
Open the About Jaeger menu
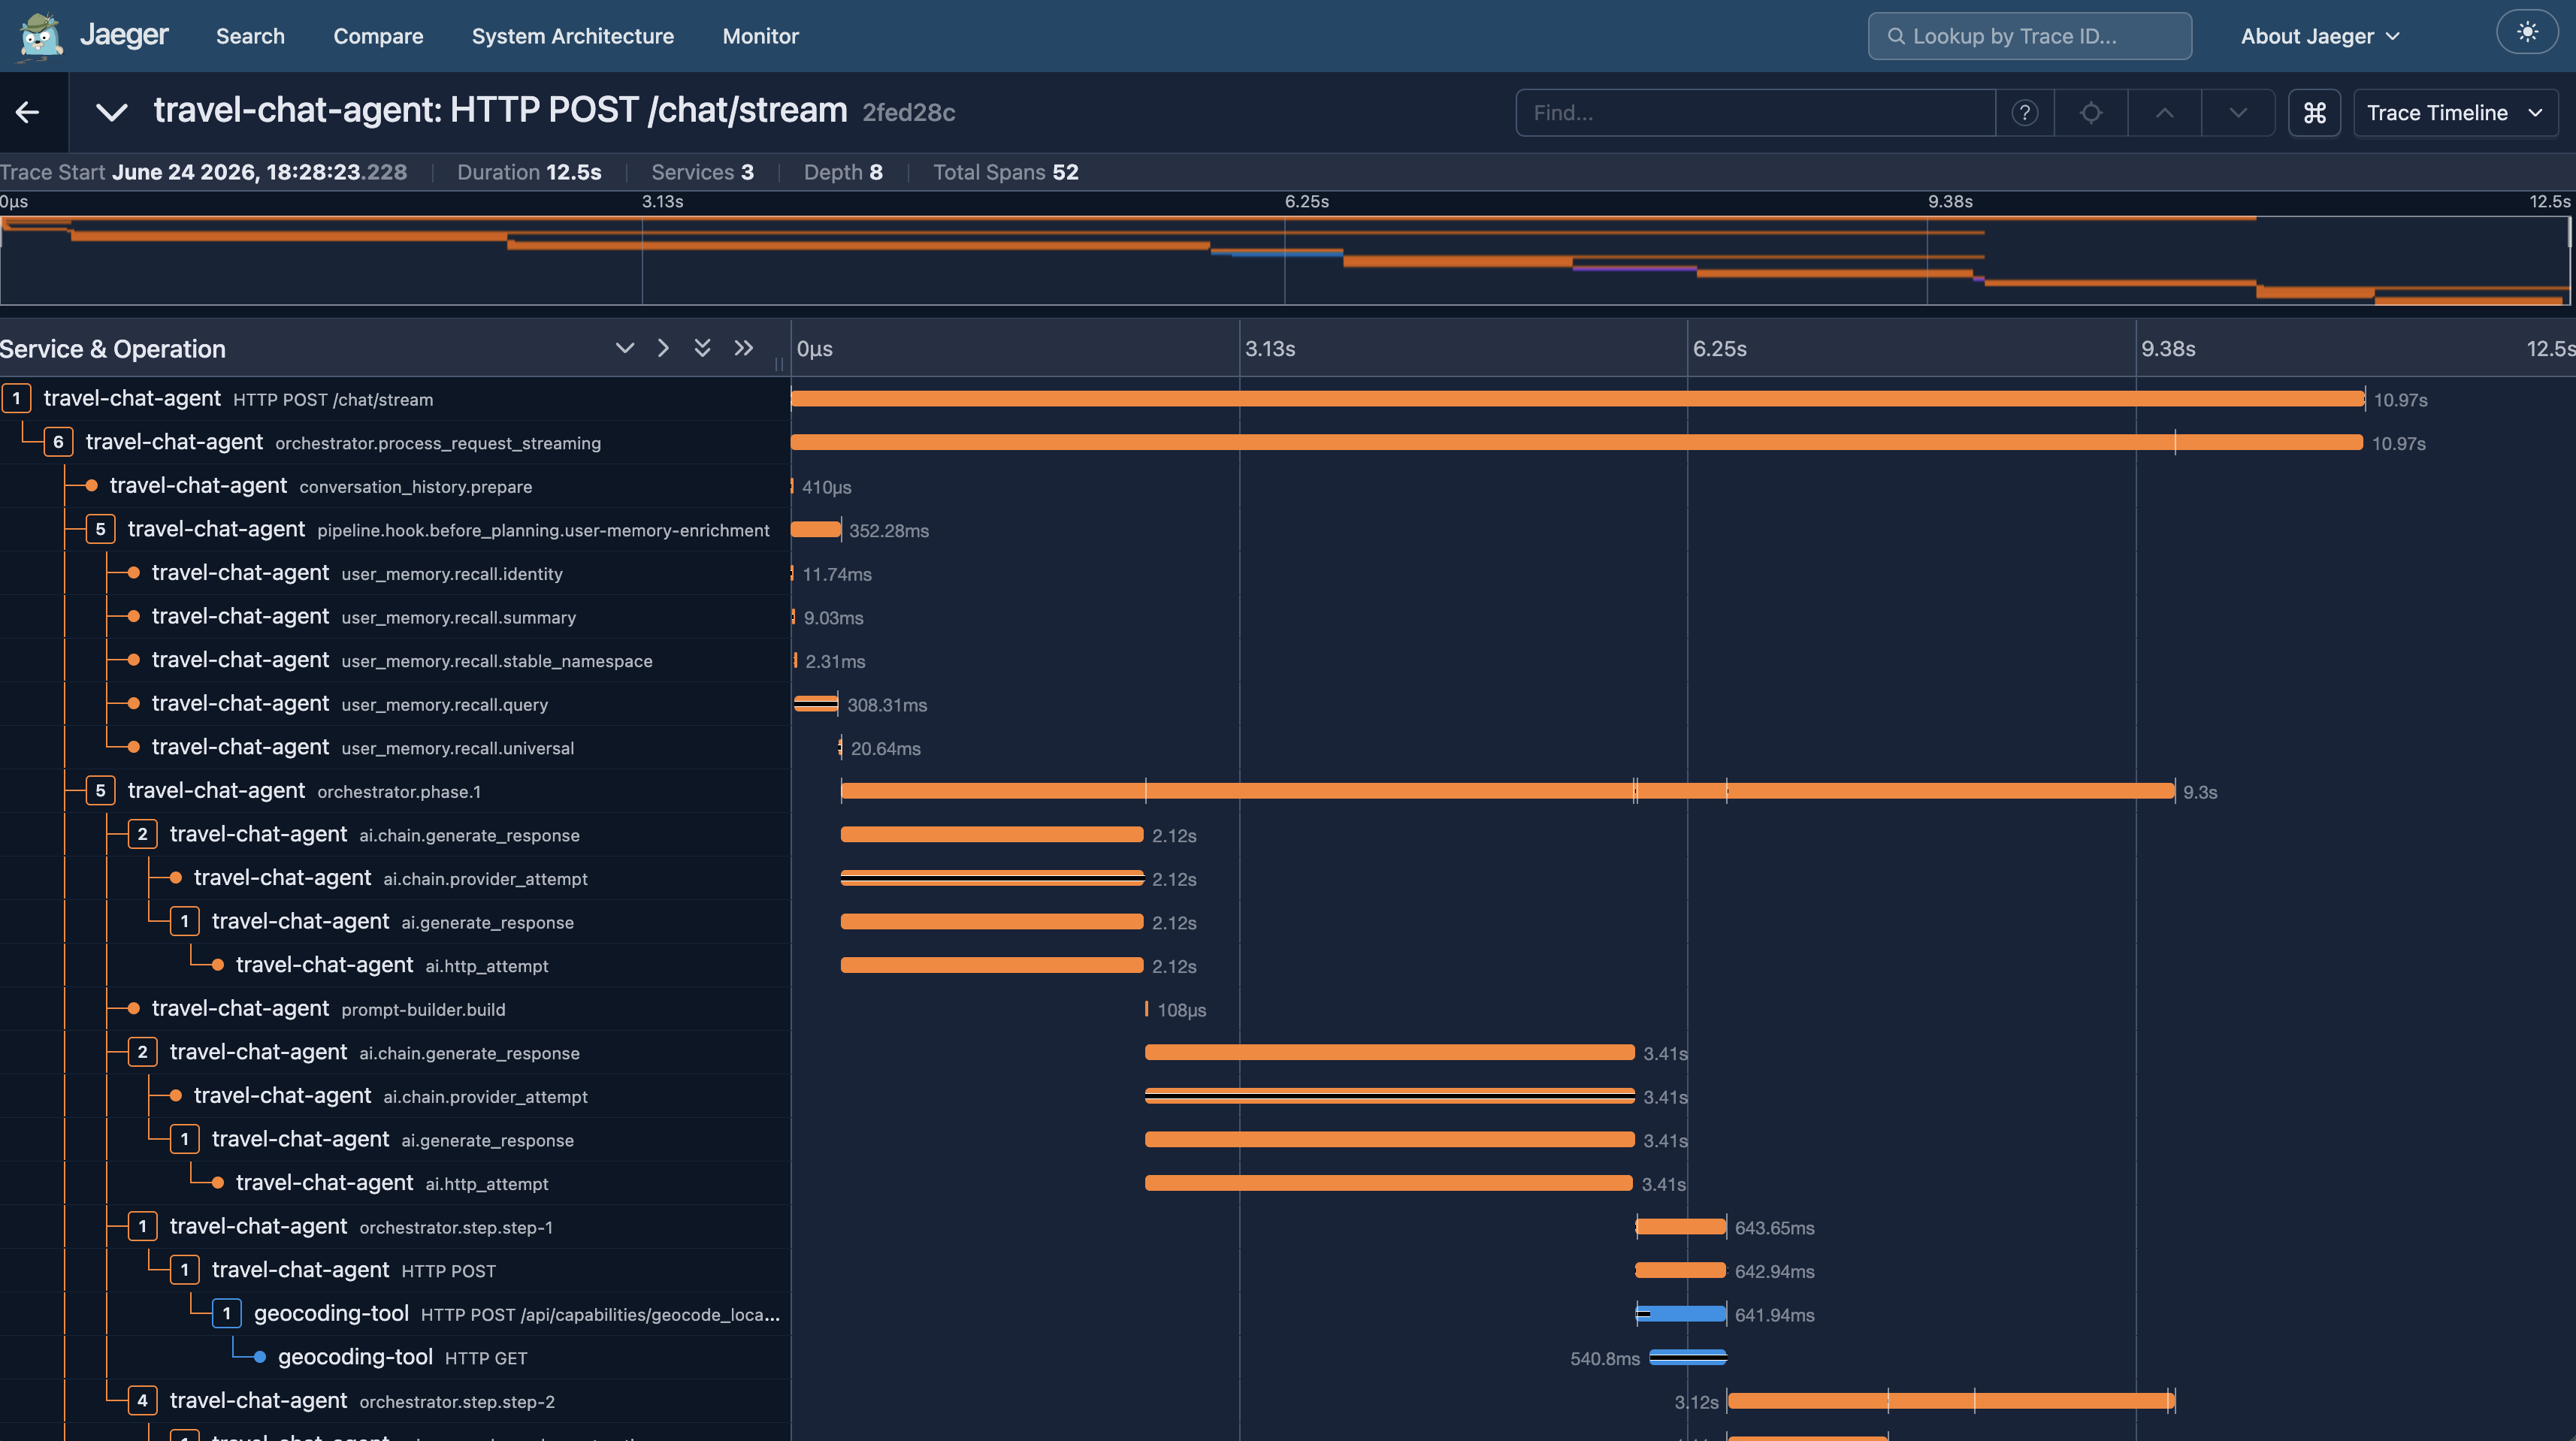pos(2320,36)
